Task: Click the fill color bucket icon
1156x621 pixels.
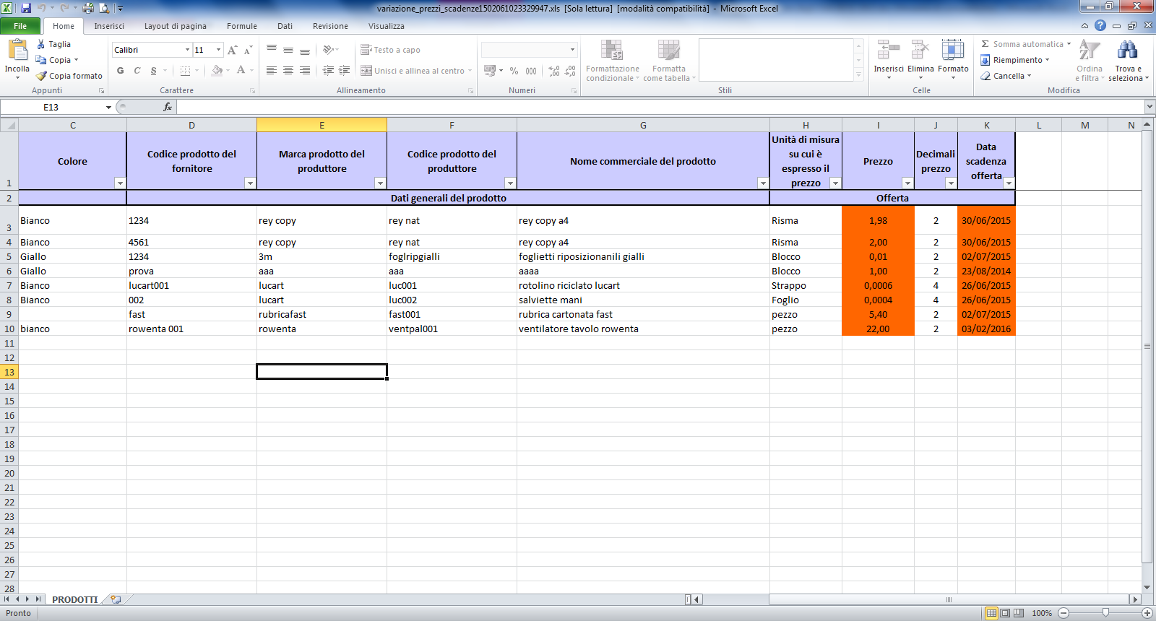Action: (x=217, y=71)
